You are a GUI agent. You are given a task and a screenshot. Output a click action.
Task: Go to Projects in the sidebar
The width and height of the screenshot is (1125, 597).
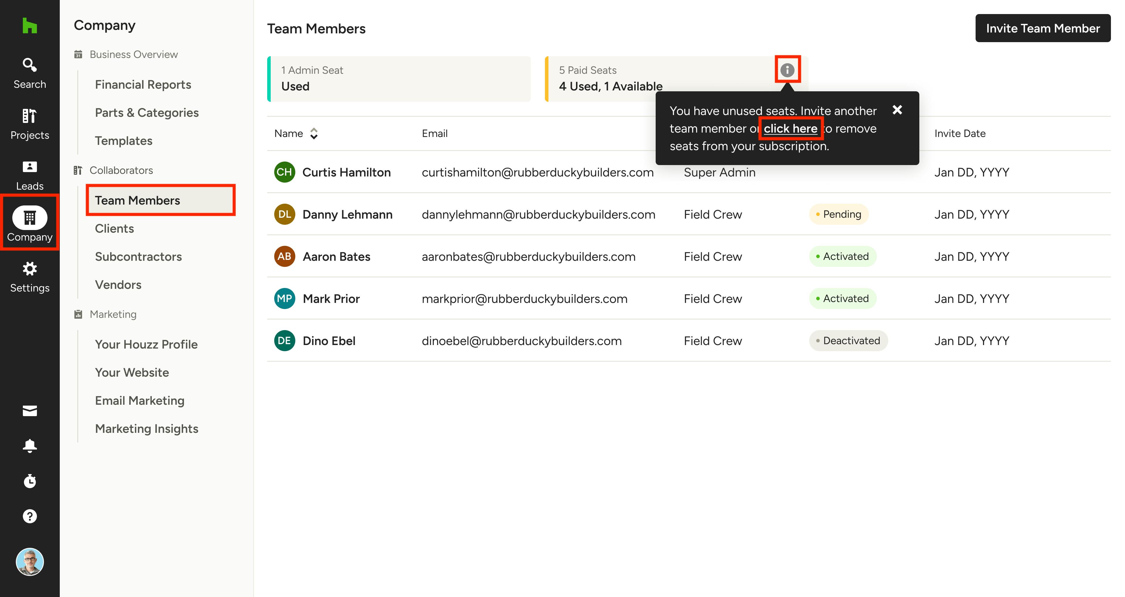[30, 124]
